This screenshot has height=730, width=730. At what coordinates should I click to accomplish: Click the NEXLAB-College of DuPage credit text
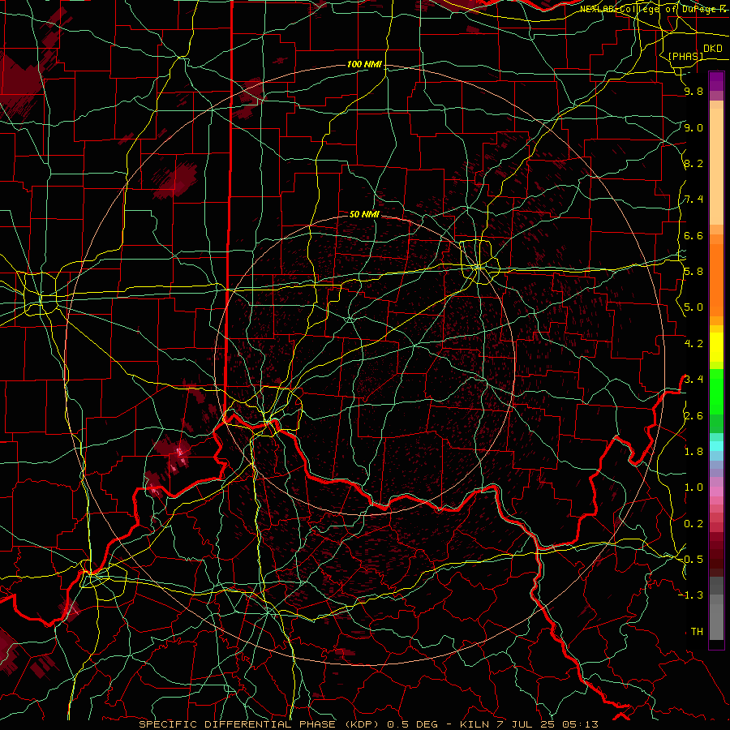[x=655, y=9]
